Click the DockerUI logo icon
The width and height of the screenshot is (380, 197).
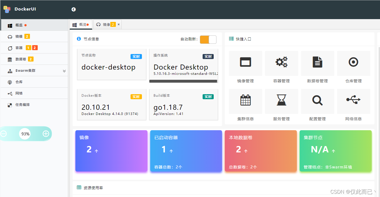click(x=7, y=9)
